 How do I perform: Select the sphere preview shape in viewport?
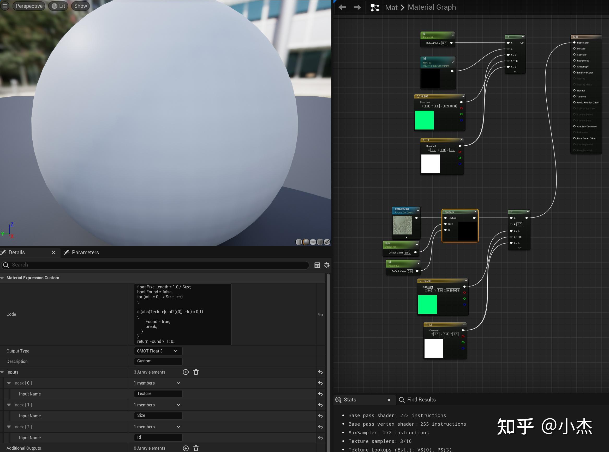(306, 242)
